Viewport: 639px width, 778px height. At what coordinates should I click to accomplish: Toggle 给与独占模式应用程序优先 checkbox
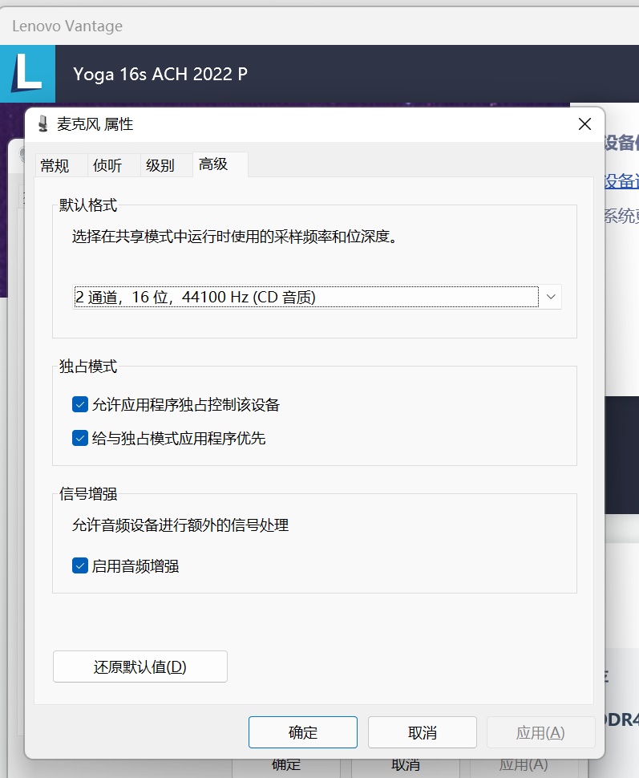coord(79,438)
